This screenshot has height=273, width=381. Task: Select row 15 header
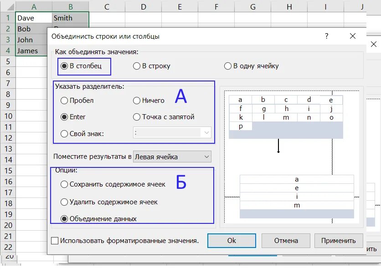tap(8, 171)
